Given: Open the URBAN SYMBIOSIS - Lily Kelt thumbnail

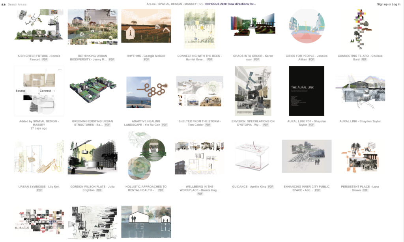Looking at the screenshot, I should 39,156.
